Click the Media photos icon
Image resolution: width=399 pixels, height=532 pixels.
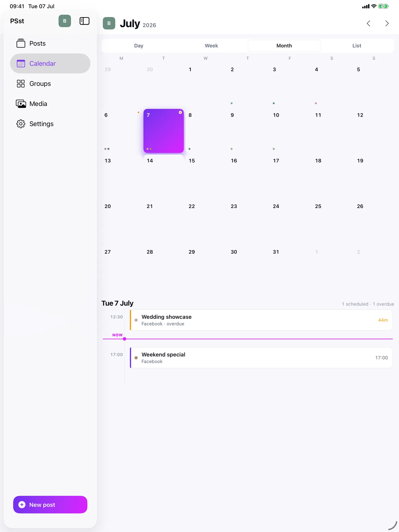tap(21, 104)
